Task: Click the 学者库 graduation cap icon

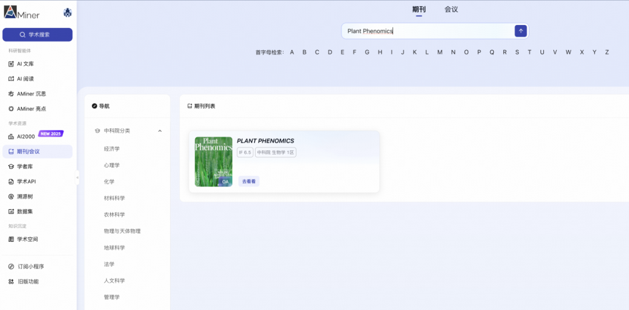Action: point(11,166)
